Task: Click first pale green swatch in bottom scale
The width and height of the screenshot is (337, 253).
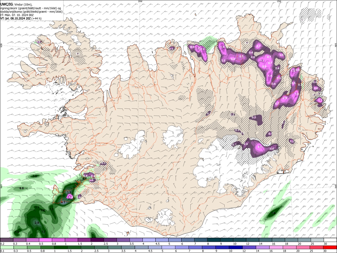Action: [x=7, y=247]
